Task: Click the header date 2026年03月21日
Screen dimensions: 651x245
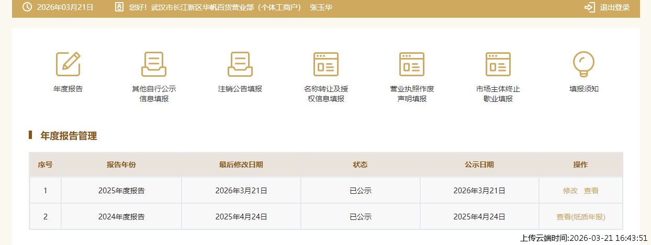Action: coord(65,7)
